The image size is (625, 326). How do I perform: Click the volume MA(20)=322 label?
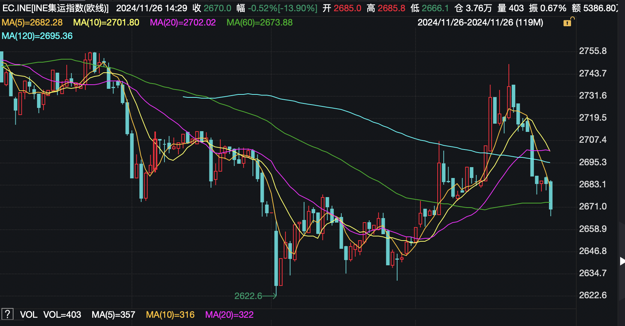[x=229, y=315]
